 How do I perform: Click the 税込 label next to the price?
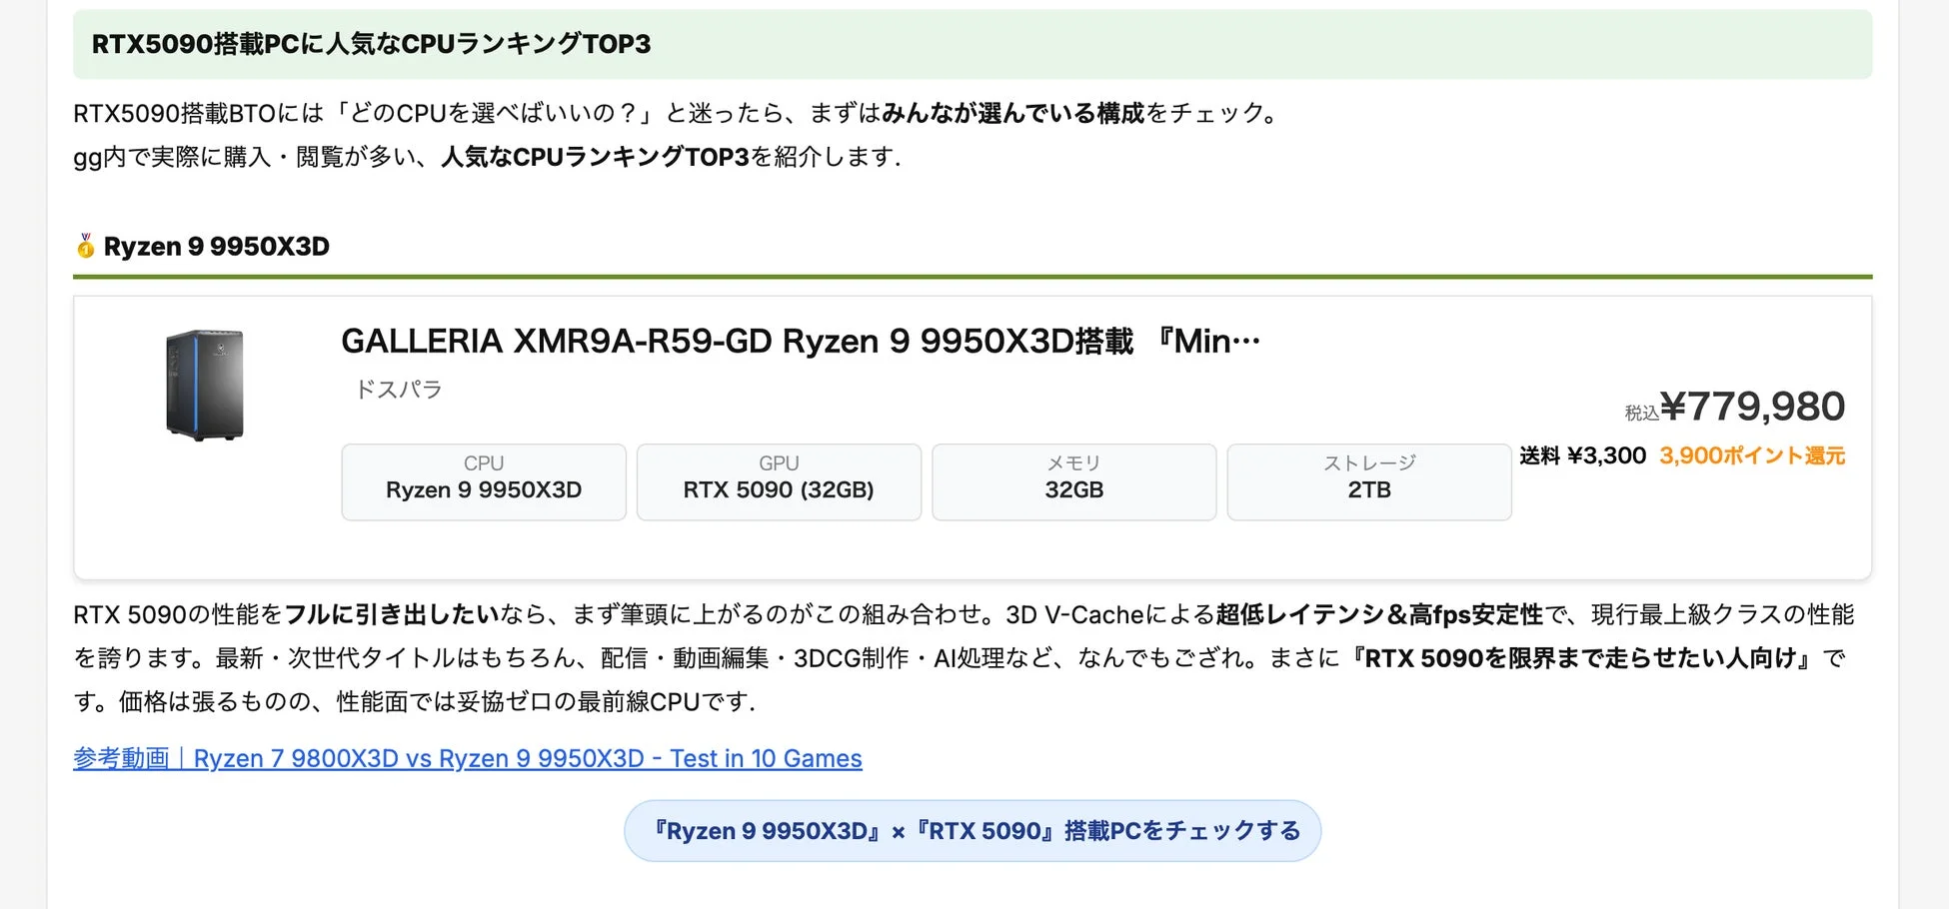(x=1642, y=410)
